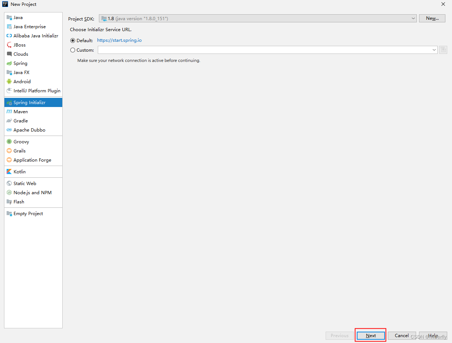This screenshot has width=452, height=343.
Task: Click the Flash folder icon
Action: pos(9,202)
